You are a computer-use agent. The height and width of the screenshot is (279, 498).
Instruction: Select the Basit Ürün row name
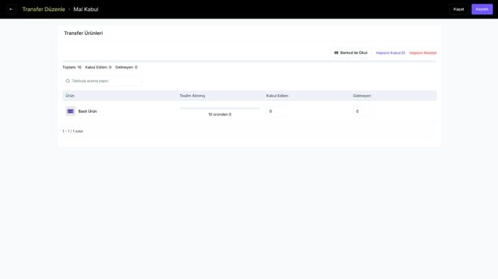pyautogui.click(x=88, y=111)
